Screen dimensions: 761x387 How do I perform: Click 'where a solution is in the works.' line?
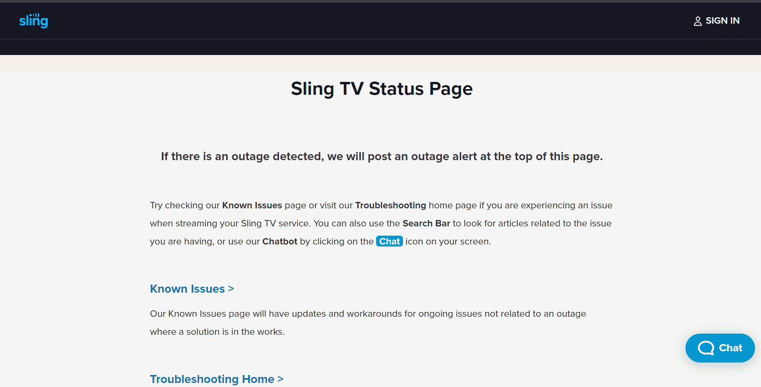coord(217,332)
